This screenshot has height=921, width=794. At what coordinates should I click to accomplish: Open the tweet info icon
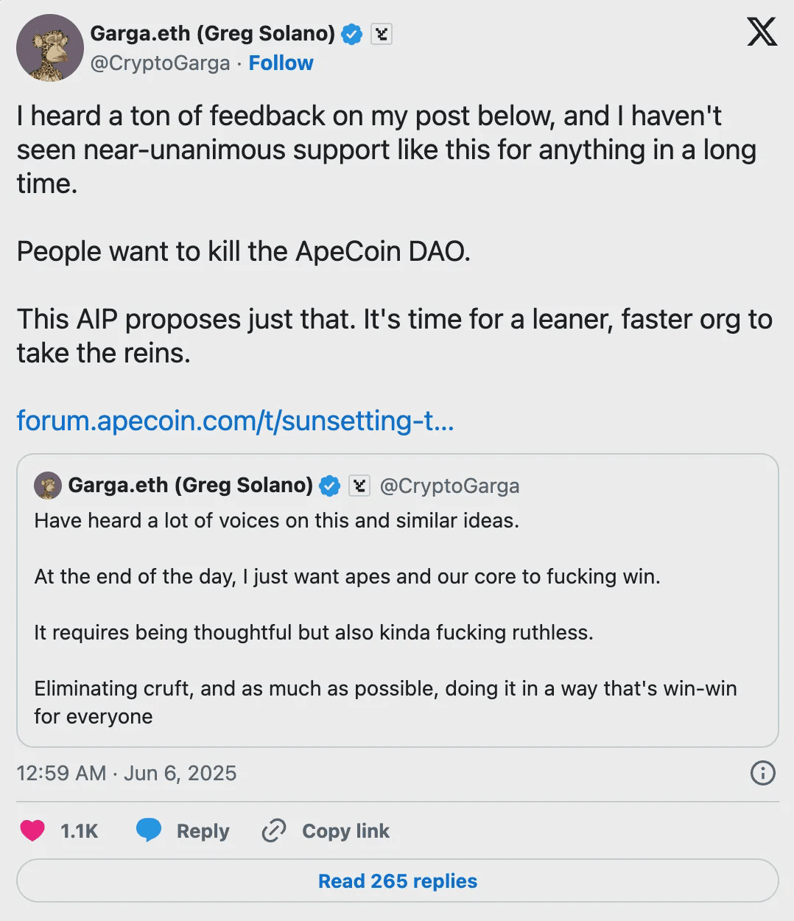[x=762, y=773]
